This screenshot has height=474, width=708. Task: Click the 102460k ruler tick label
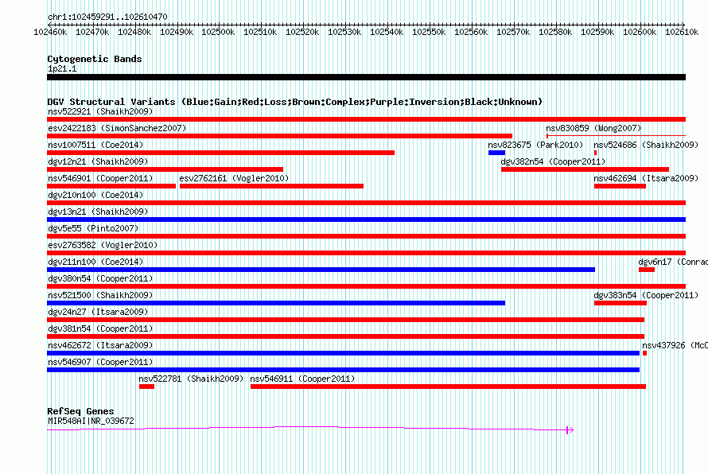[x=50, y=32]
